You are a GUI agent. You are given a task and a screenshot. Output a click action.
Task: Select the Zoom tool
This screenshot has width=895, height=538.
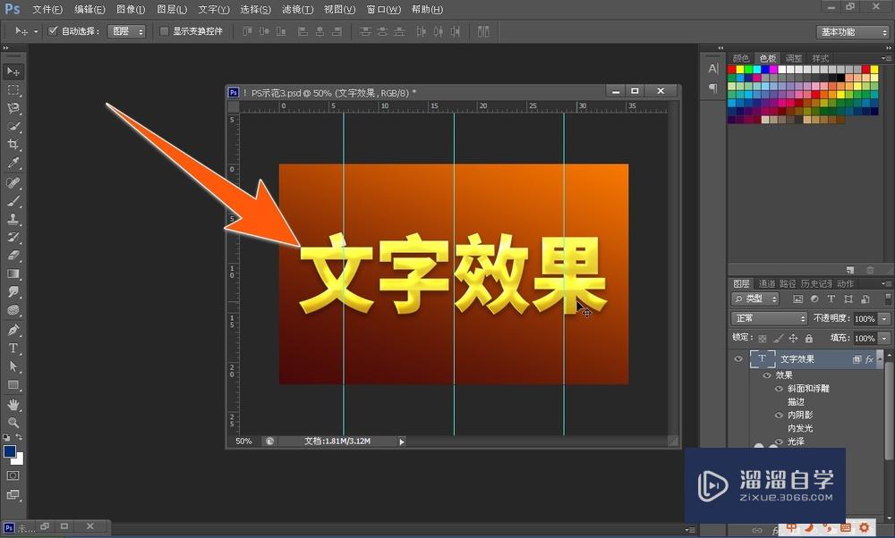[13, 421]
